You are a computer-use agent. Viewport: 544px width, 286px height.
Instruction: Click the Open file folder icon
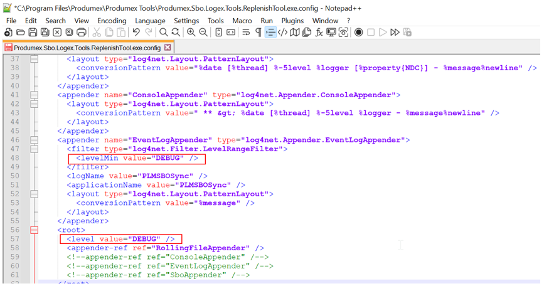[21, 33]
